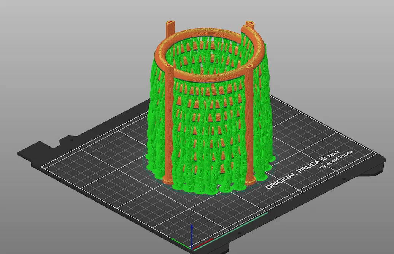Image resolution: width=394 pixels, height=254 pixels.
Task: Click the screw hole on the bed's right edge
Action: pos(344,179)
